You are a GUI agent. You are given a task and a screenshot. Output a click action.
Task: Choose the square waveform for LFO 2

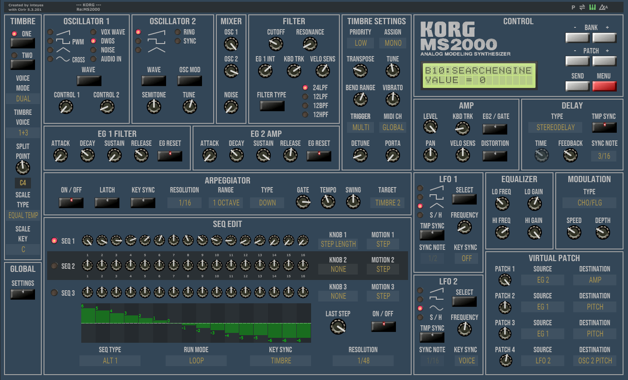click(420, 300)
